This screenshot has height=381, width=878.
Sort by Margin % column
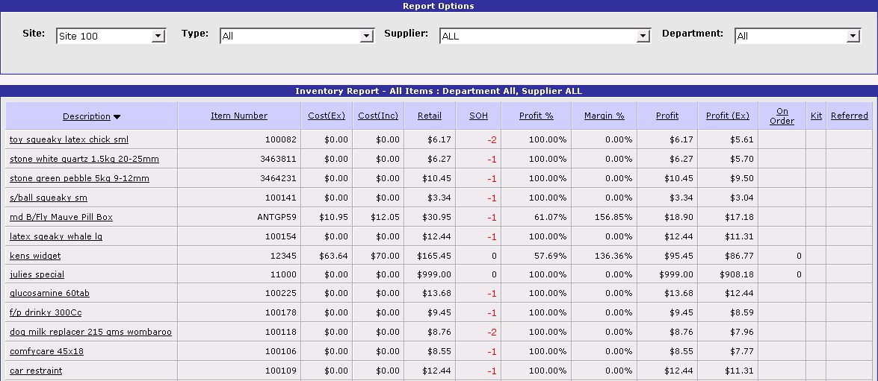point(604,116)
